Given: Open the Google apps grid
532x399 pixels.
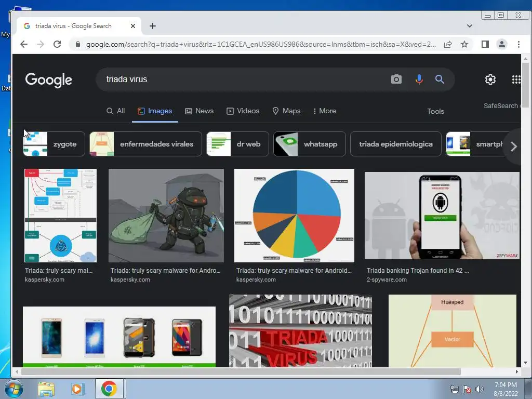Looking at the screenshot, I should (x=516, y=79).
